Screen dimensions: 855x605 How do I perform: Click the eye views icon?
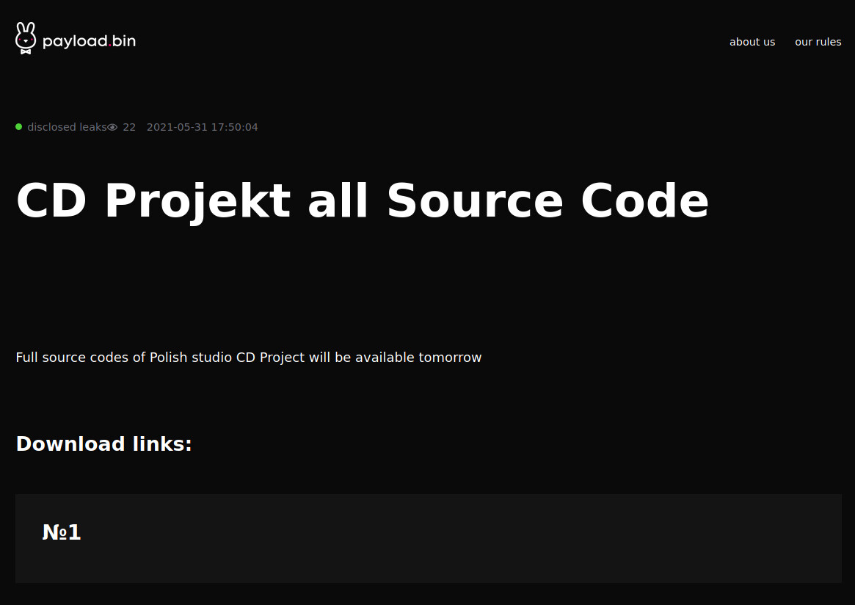point(112,127)
